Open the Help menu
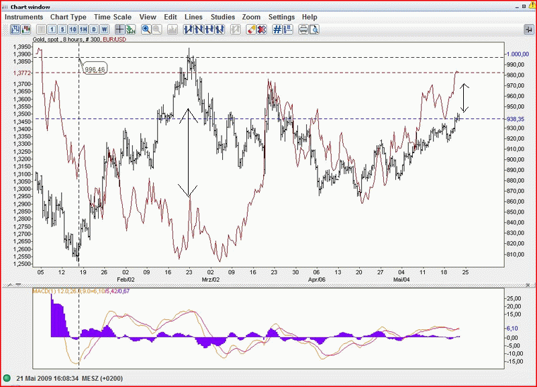537x387 pixels. (x=309, y=17)
